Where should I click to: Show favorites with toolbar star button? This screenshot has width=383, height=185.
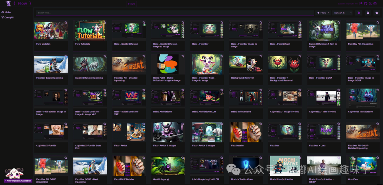377,13
